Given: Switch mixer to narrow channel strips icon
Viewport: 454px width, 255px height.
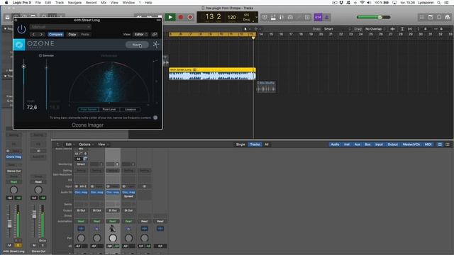Looking at the screenshot, I should (x=440, y=144).
